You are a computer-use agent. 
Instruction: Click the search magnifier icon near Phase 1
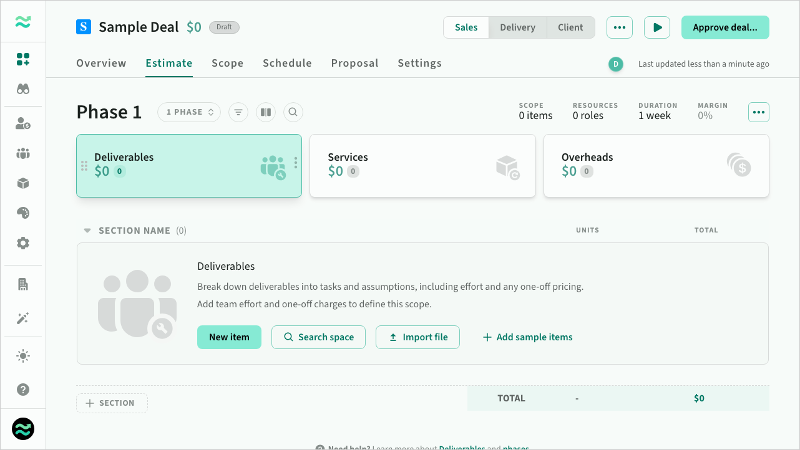point(293,112)
